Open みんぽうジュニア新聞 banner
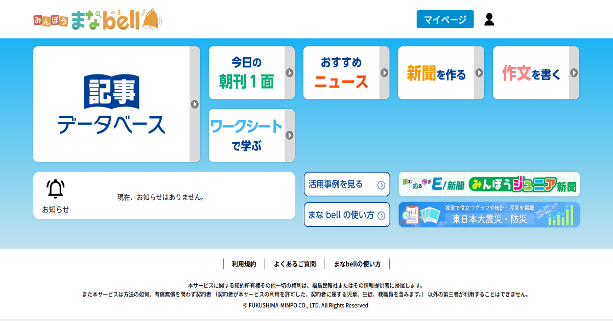This screenshot has height=321, width=613. point(489,184)
